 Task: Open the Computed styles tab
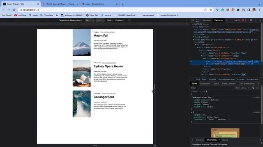[205, 83]
